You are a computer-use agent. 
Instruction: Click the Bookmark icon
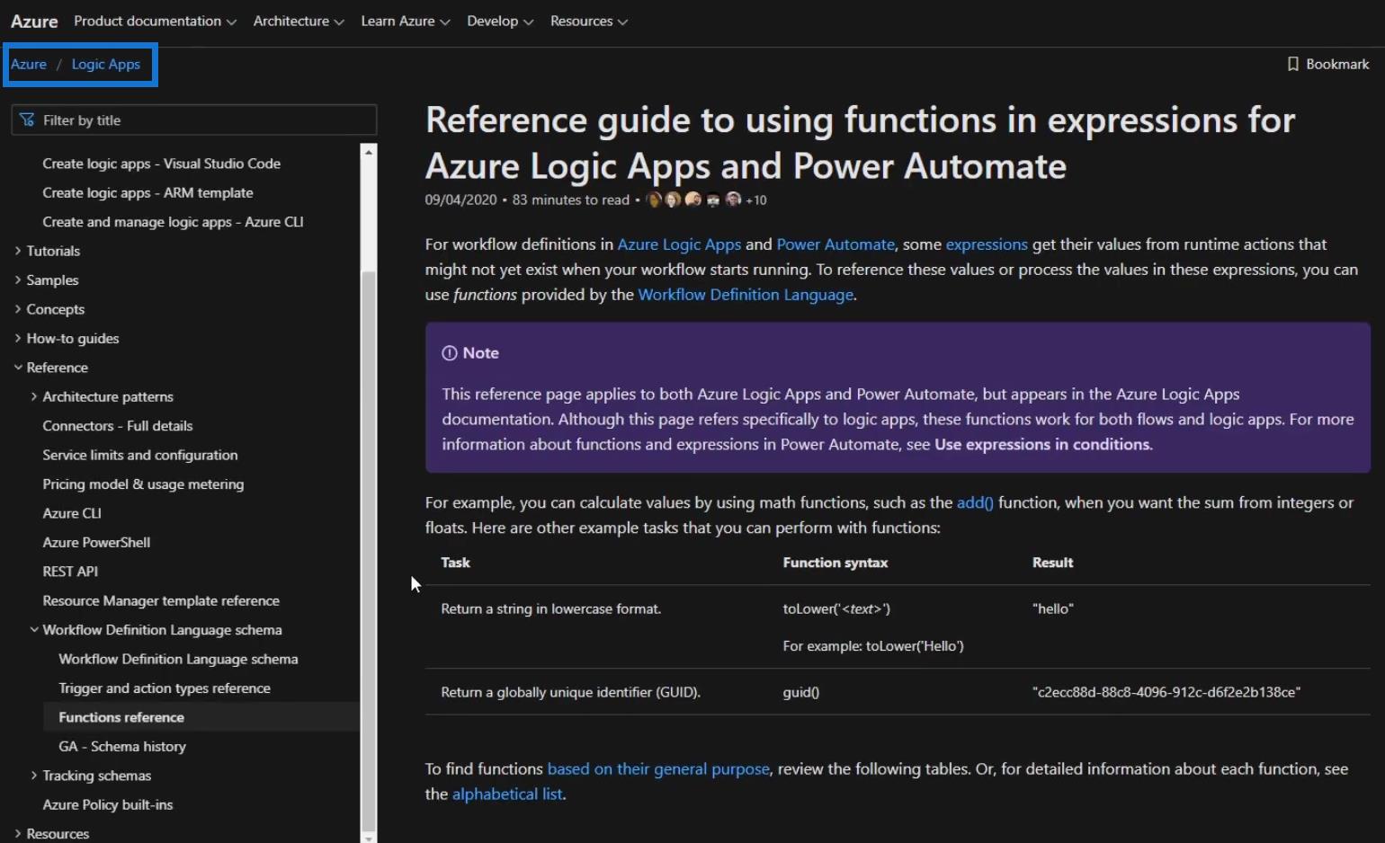[1292, 64]
